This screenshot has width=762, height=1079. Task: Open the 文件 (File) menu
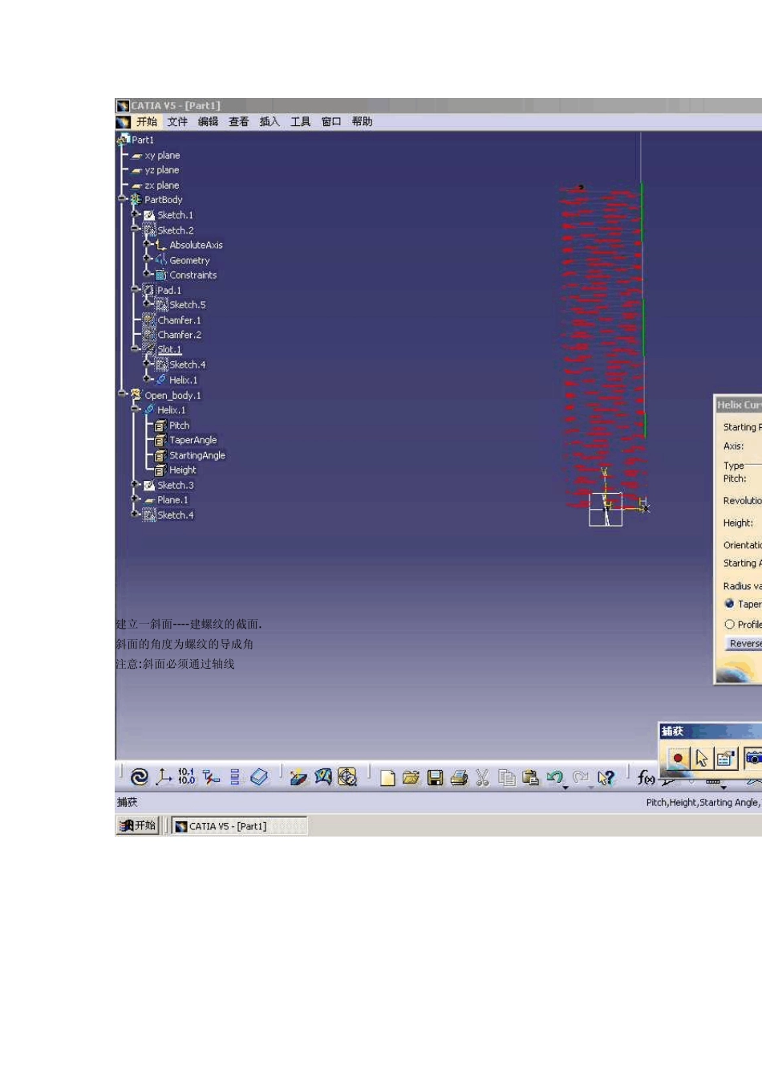point(177,122)
